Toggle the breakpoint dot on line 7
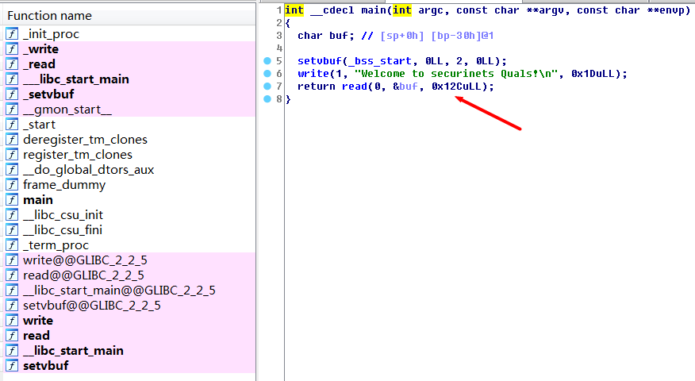The height and width of the screenshot is (381, 695). [x=267, y=87]
